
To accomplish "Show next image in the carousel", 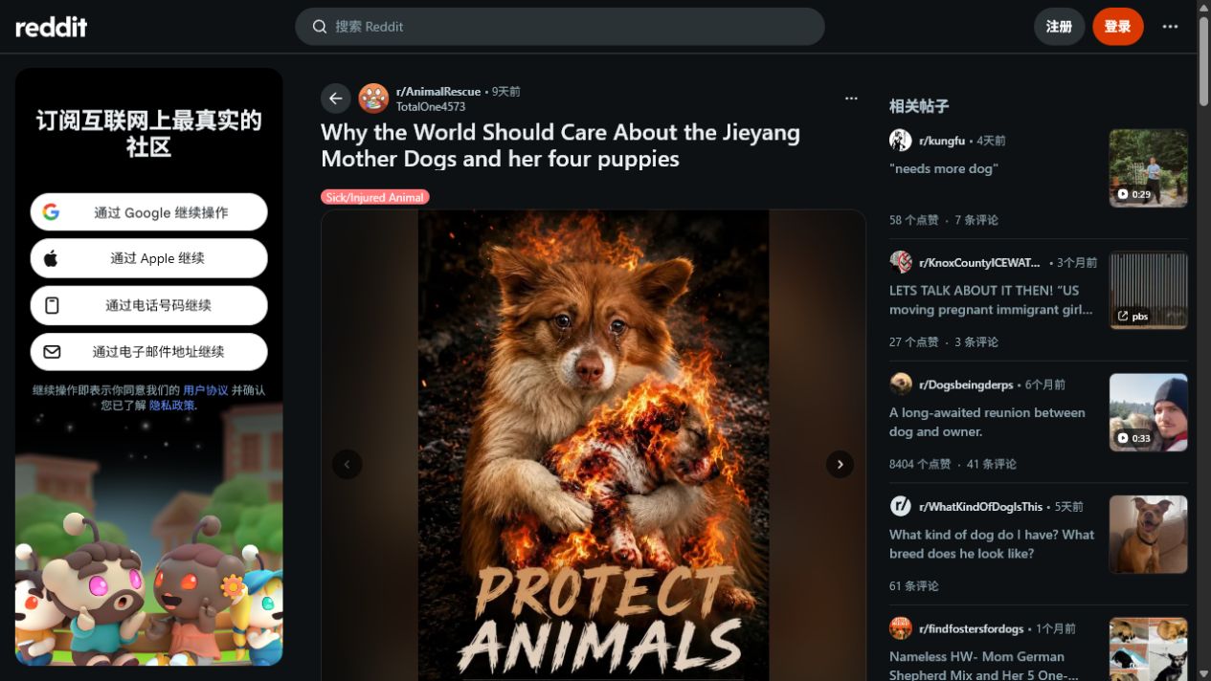I will (840, 464).
